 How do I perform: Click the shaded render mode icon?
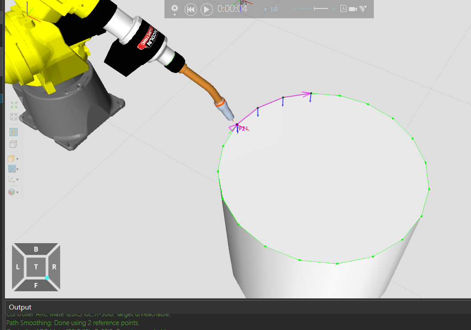coord(12,159)
